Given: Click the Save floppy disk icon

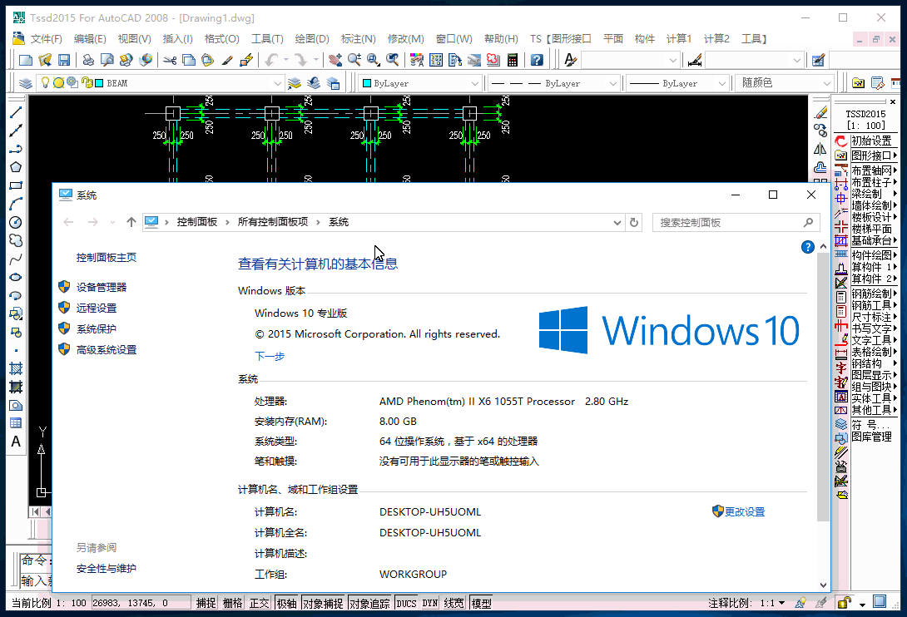Looking at the screenshot, I should 64,60.
